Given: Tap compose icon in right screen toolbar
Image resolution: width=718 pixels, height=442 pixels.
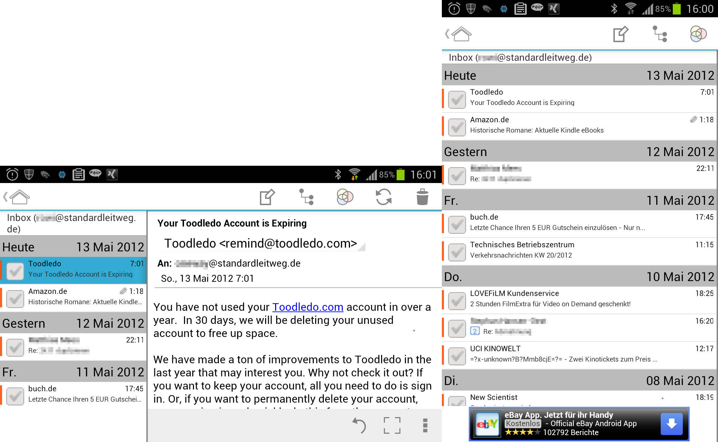Looking at the screenshot, I should (621, 34).
